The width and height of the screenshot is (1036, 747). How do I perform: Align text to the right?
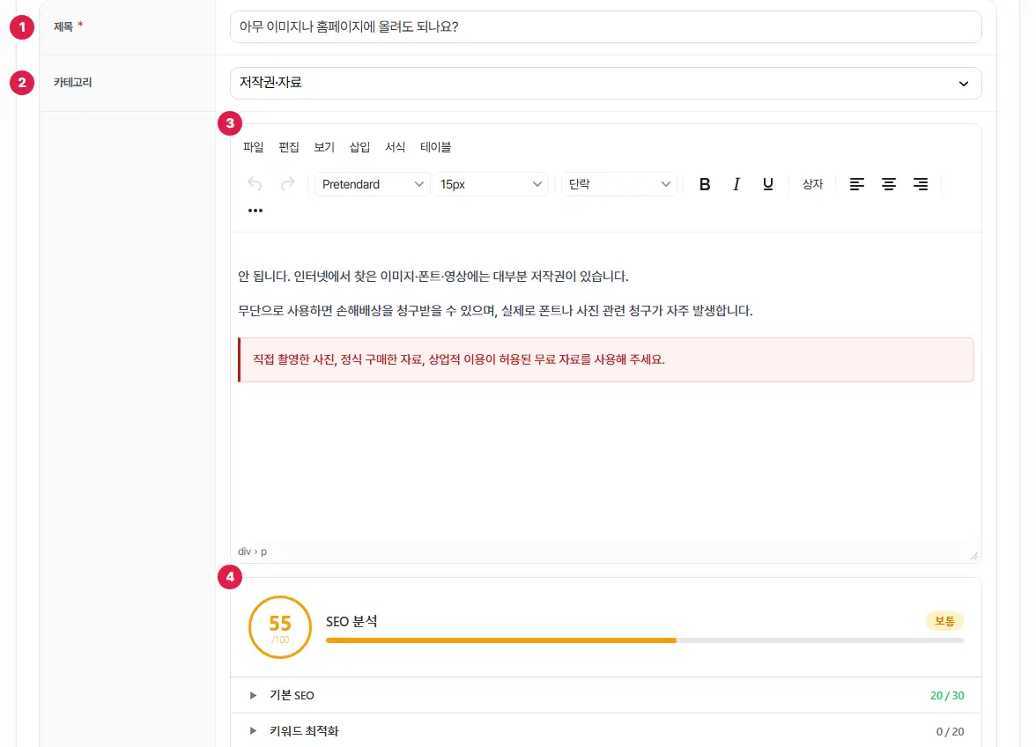point(921,184)
